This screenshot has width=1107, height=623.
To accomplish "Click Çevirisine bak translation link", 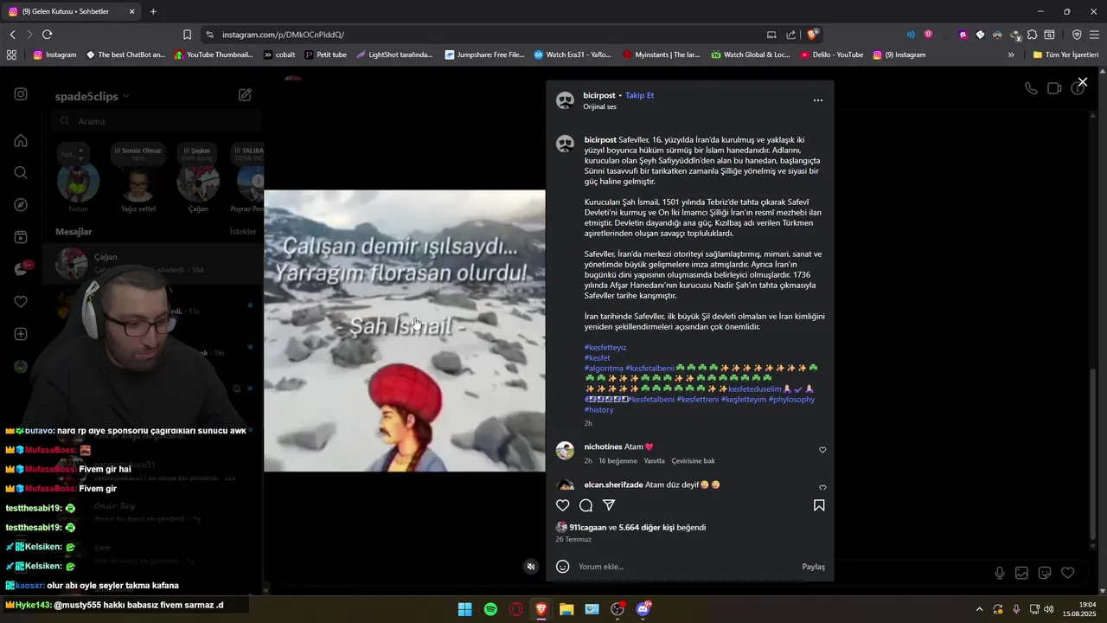I will tap(693, 461).
